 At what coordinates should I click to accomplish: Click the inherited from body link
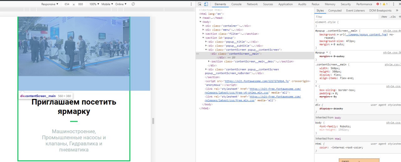click(338, 118)
